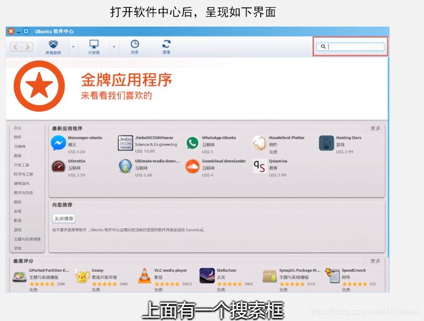Open the Geany app icon

click(82, 276)
